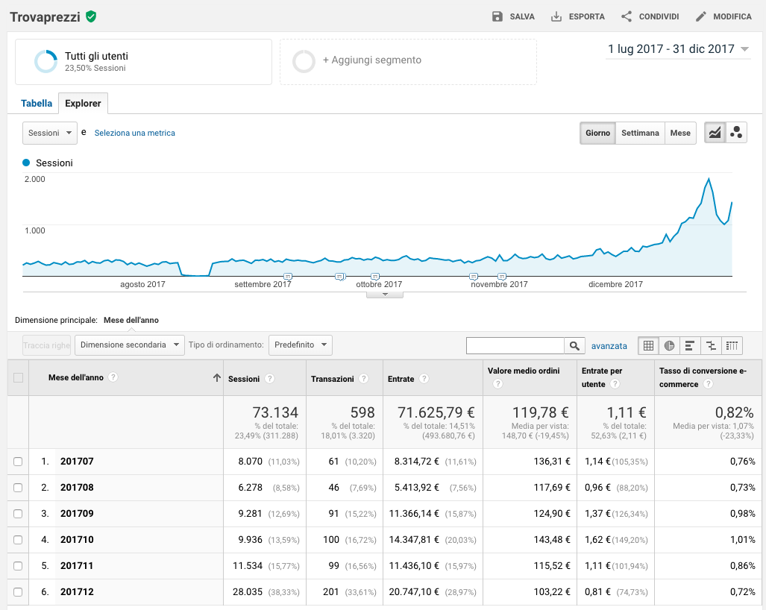
Task: Switch to performance bar view
Action: tap(690, 346)
